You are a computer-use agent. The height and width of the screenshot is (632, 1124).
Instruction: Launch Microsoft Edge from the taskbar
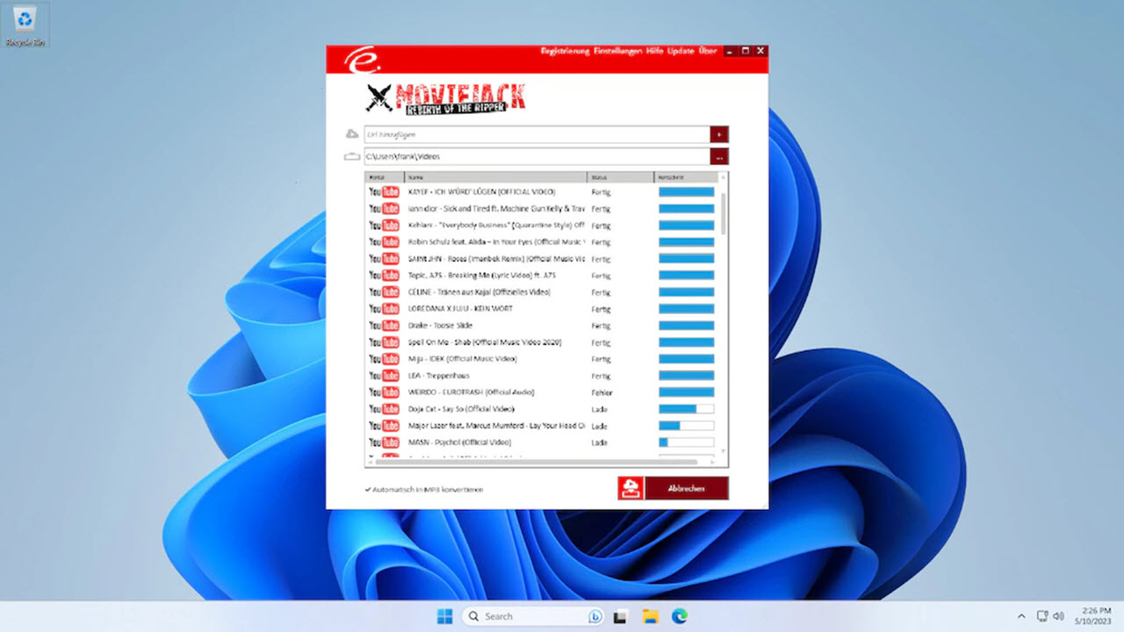point(680,616)
